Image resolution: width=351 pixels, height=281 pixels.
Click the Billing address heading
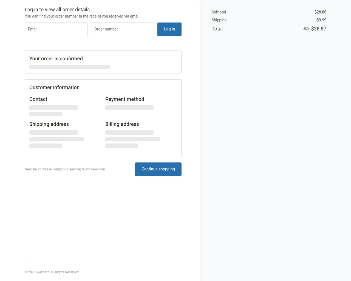(x=122, y=124)
